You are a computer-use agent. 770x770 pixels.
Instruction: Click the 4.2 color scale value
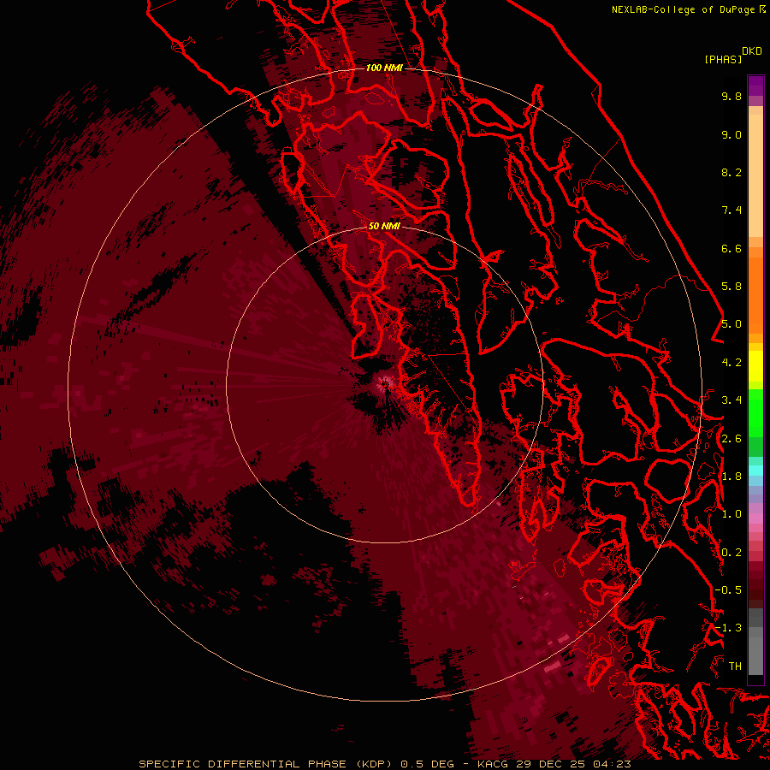pyautogui.click(x=731, y=363)
